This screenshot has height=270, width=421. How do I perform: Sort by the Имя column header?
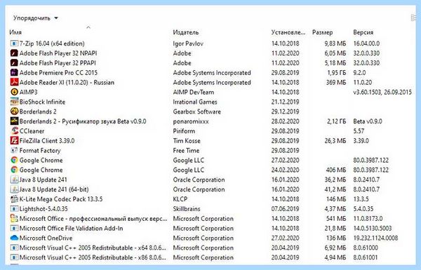[15, 32]
